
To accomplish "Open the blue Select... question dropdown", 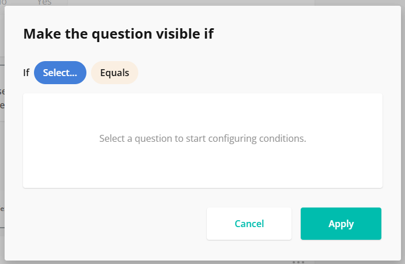I will (x=60, y=73).
